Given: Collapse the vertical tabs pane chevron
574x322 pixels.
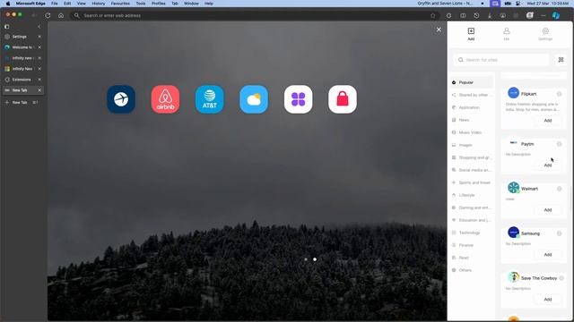Looking at the screenshot, I should coord(39,27).
